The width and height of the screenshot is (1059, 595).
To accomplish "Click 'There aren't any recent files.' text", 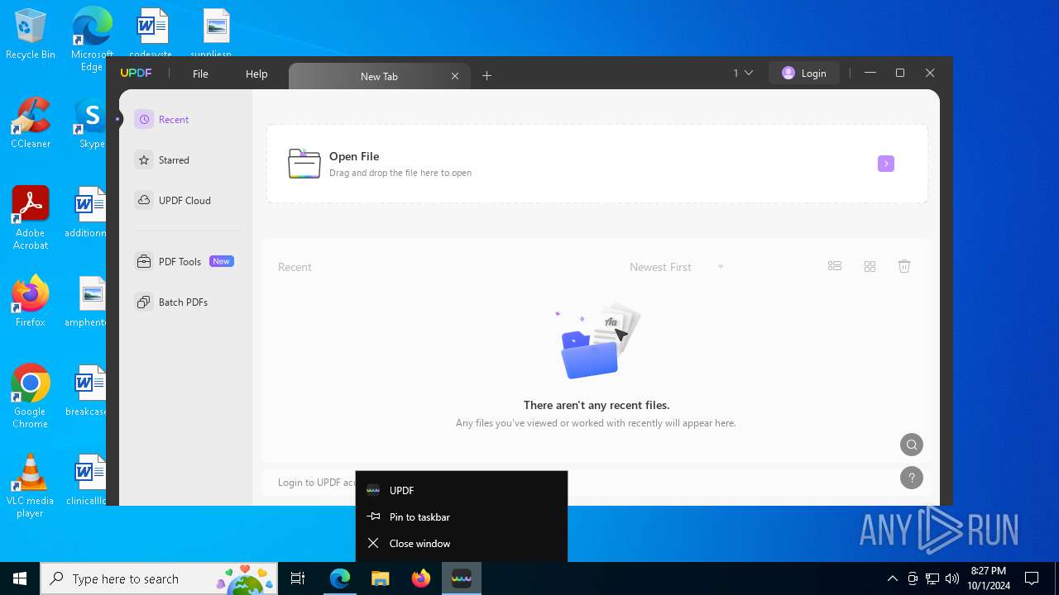I will pos(597,405).
